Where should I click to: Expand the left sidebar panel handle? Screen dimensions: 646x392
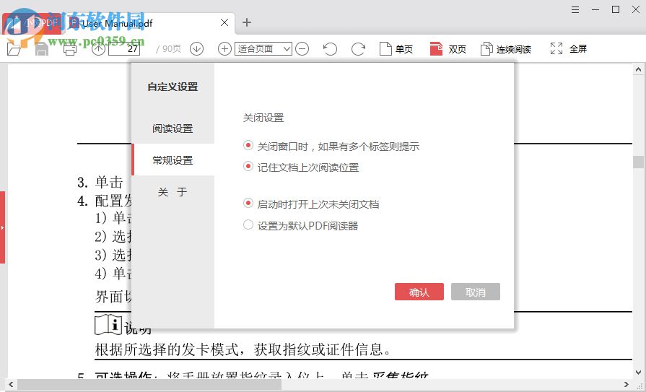click(2, 227)
